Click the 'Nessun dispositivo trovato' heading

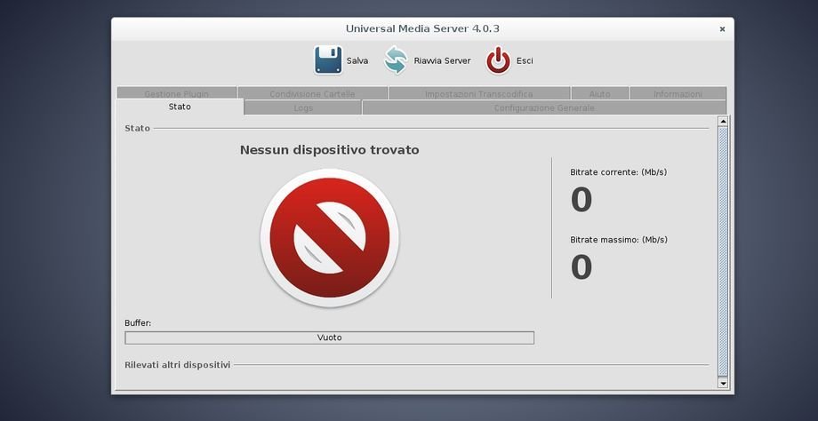tap(329, 150)
